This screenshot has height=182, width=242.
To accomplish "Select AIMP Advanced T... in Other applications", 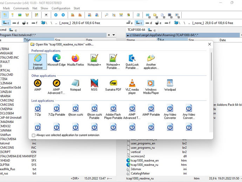I will pos(56,87).
